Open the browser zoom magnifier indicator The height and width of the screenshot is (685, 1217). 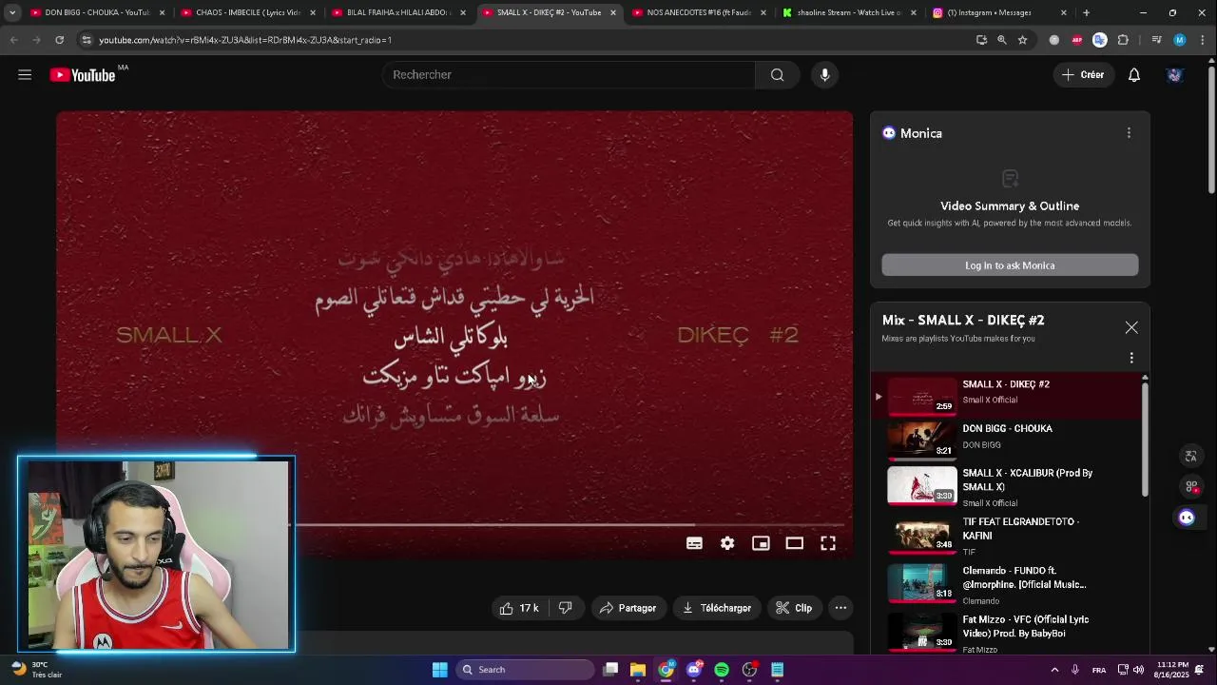pos(1001,40)
